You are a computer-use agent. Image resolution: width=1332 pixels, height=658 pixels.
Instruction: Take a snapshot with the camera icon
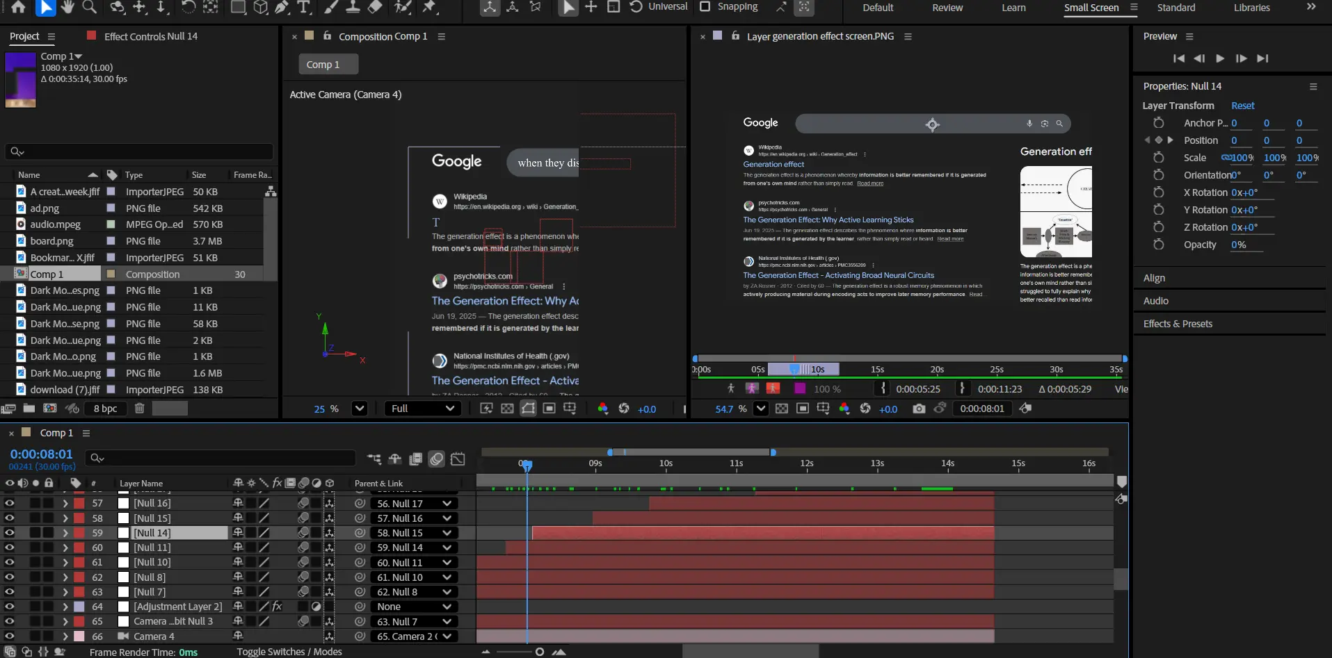(x=919, y=409)
